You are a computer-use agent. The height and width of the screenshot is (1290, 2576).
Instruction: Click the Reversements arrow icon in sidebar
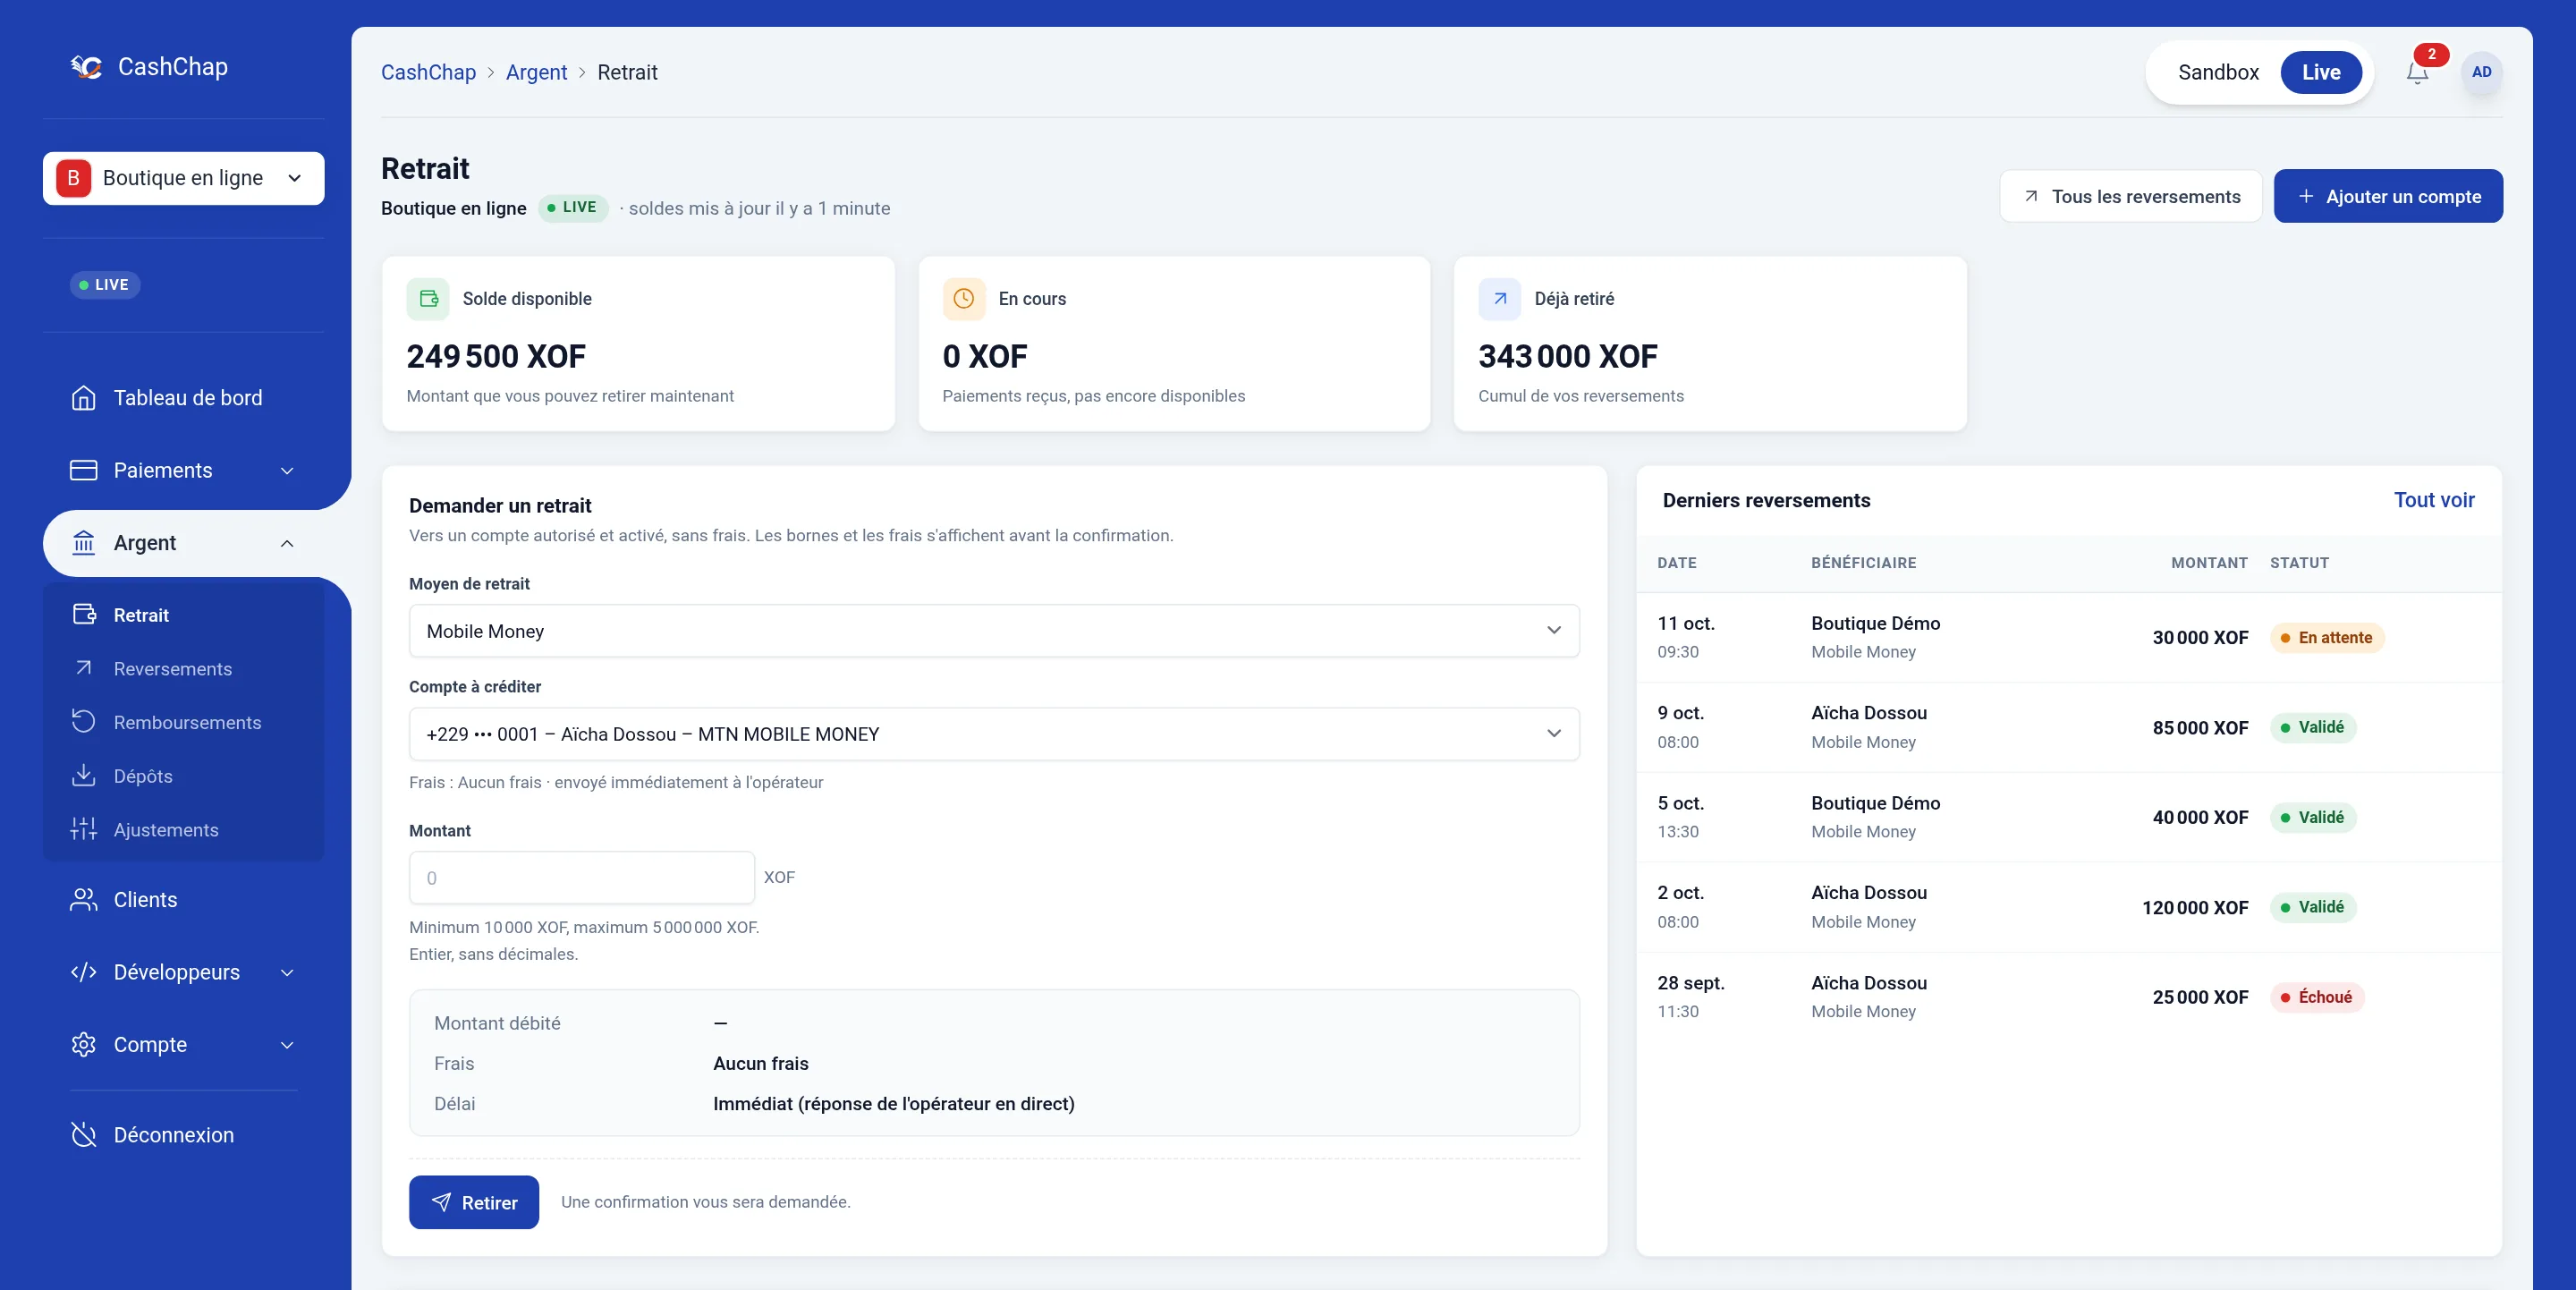[84, 668]
